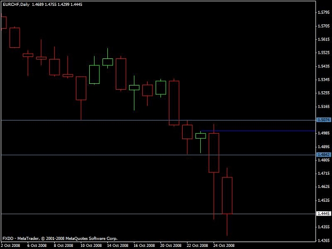The image size is (332, 249).
Task: Click the 22 Oct 2008 date label
Action: pos(197,245)
